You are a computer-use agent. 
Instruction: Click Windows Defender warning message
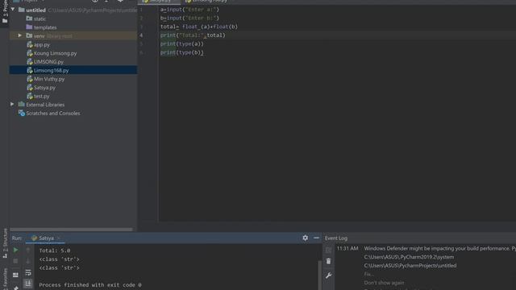tap(439, 248)
